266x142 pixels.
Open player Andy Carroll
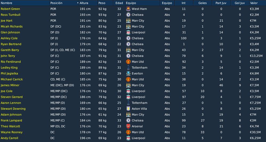click(10, 138)
